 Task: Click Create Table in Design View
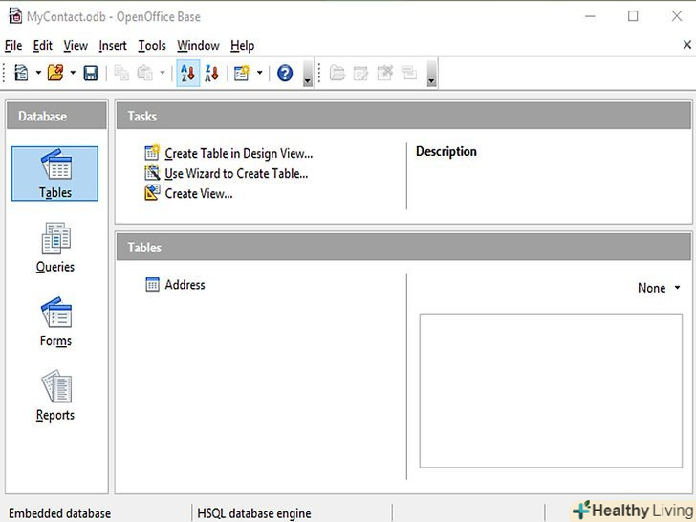239,154
